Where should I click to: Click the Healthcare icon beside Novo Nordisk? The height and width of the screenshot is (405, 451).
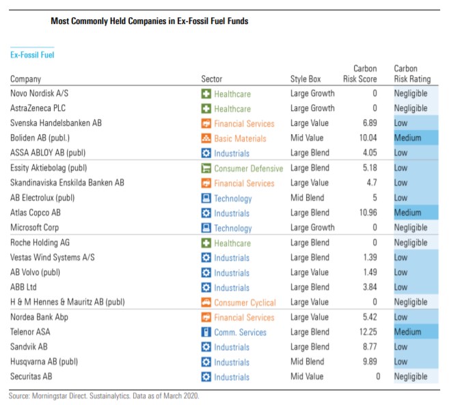[206, 94]
